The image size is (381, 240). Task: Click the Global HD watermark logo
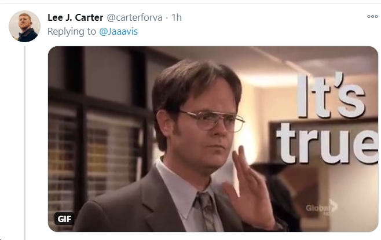321,208
